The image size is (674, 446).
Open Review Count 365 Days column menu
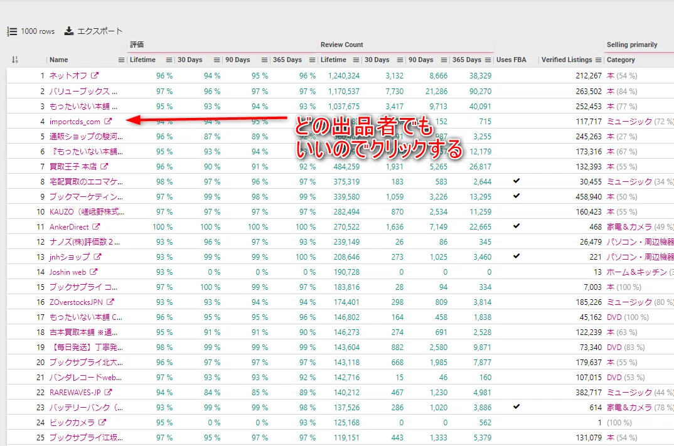pyautogui.click(x=488, y=60)
